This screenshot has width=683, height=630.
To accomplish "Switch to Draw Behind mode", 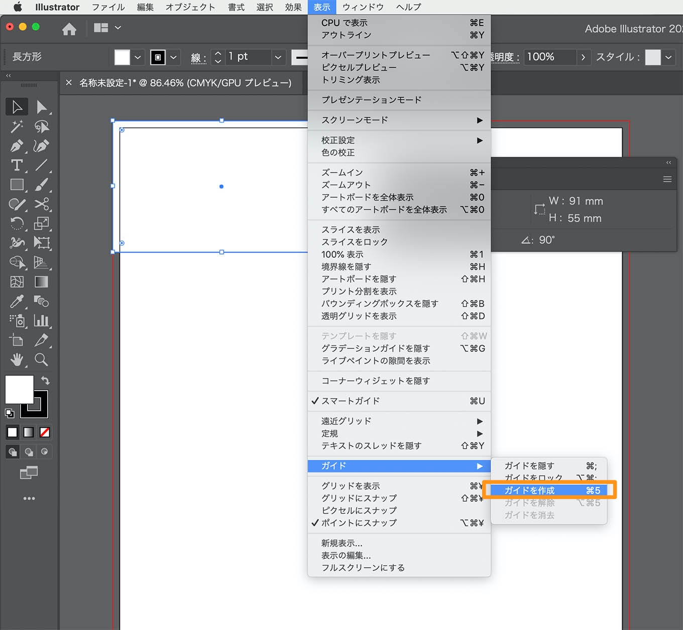I will click(29, 452).
